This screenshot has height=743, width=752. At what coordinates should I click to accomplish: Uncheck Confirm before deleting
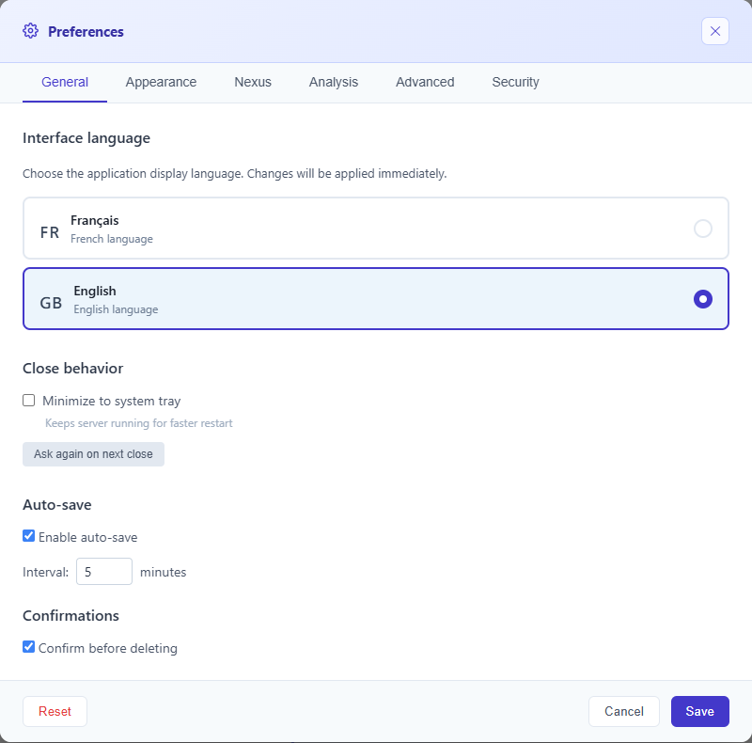29,647
